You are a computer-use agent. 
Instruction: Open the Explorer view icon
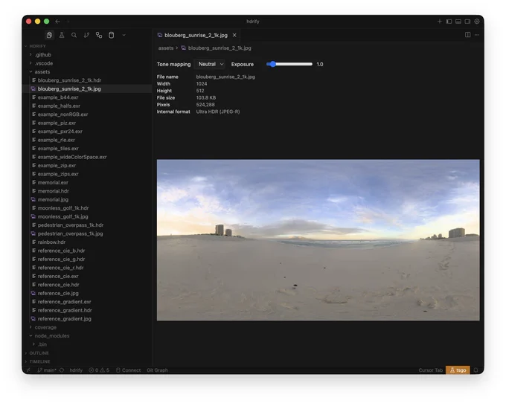coord(49,35)
